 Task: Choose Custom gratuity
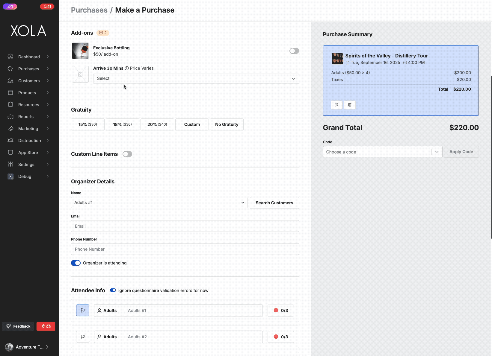(192, 124)
